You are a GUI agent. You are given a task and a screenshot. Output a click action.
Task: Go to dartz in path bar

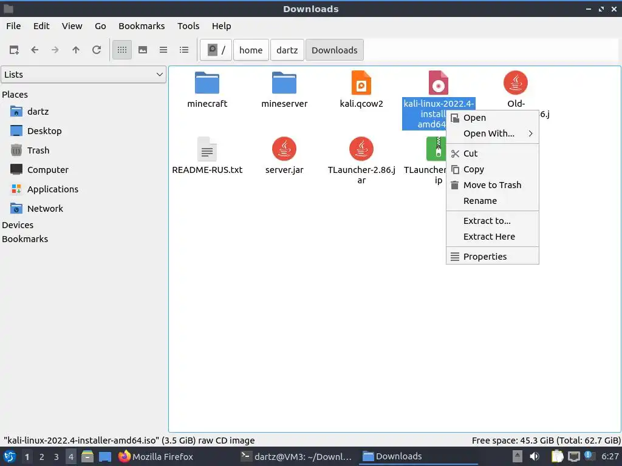coord(287,50)
